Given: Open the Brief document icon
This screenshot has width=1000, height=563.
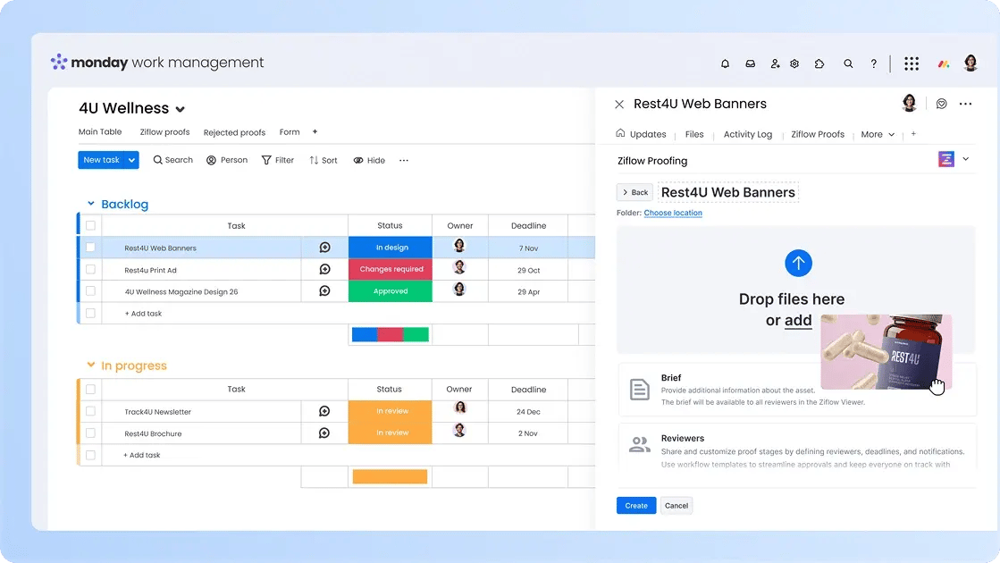Looking at the screenshot, I should pos(639,389).
